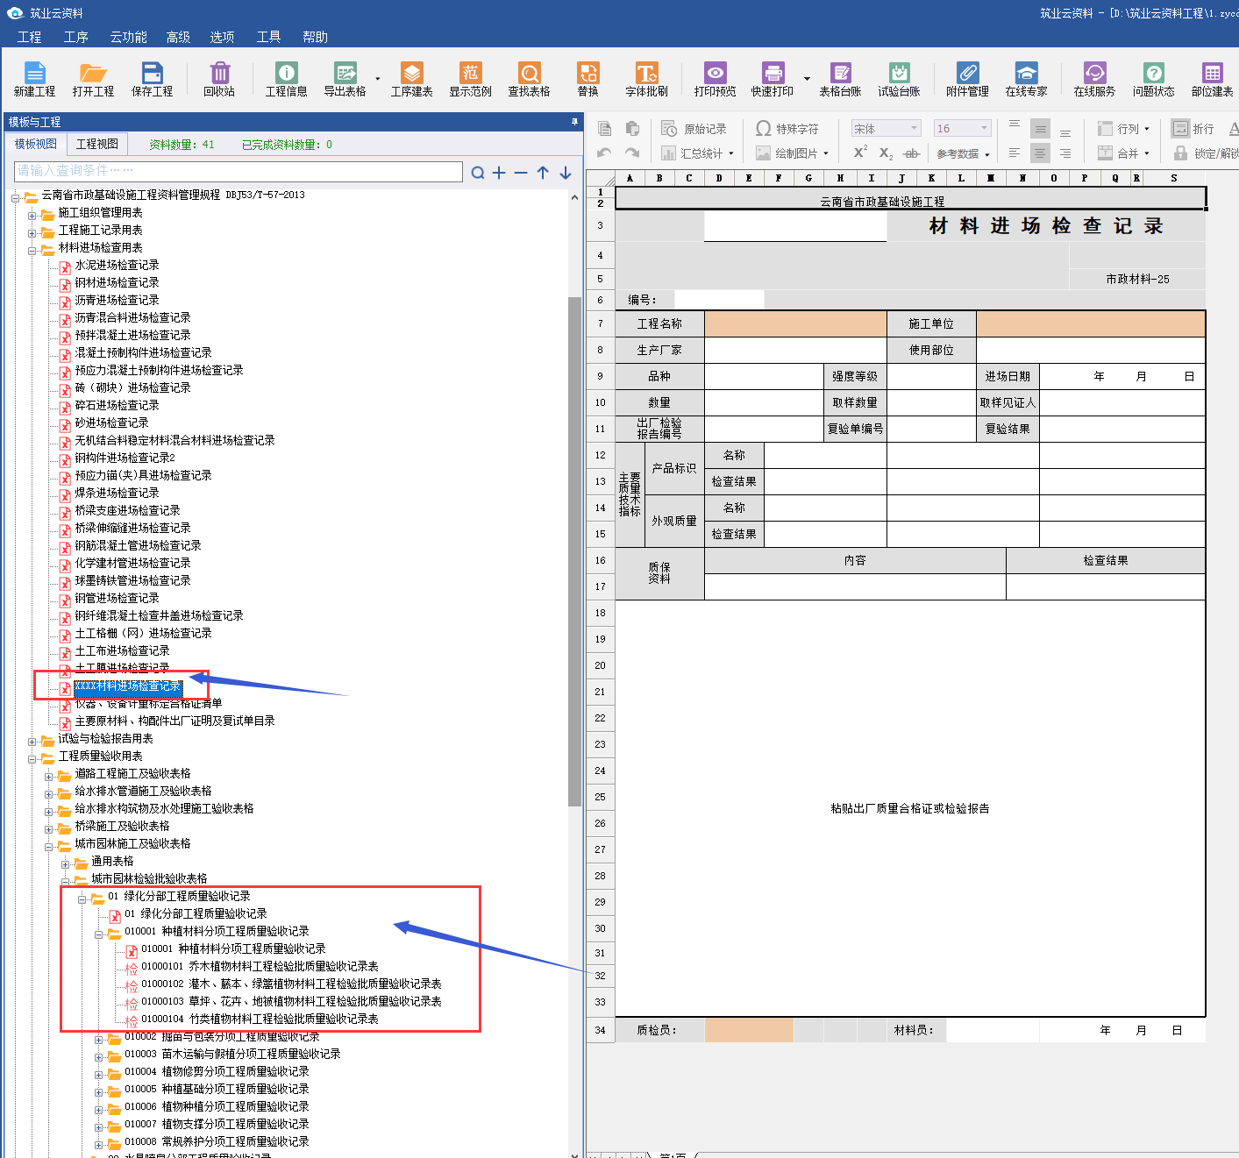Click the template tree vertical scrollbar
This screenshot has height=1158, width=1239.
pos(574,552)
